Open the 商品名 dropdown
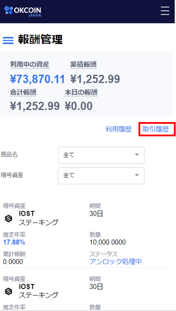 point(101,155)
